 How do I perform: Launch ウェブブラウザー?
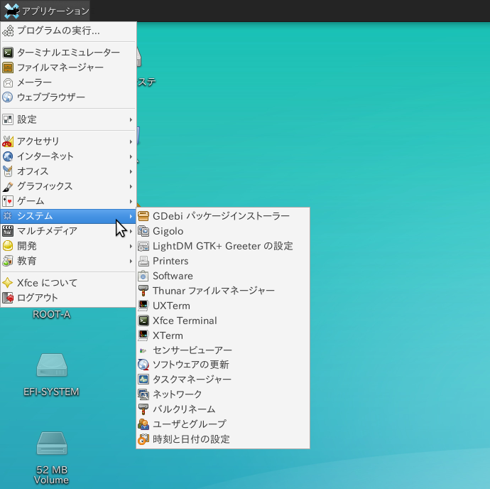[68, 97]
